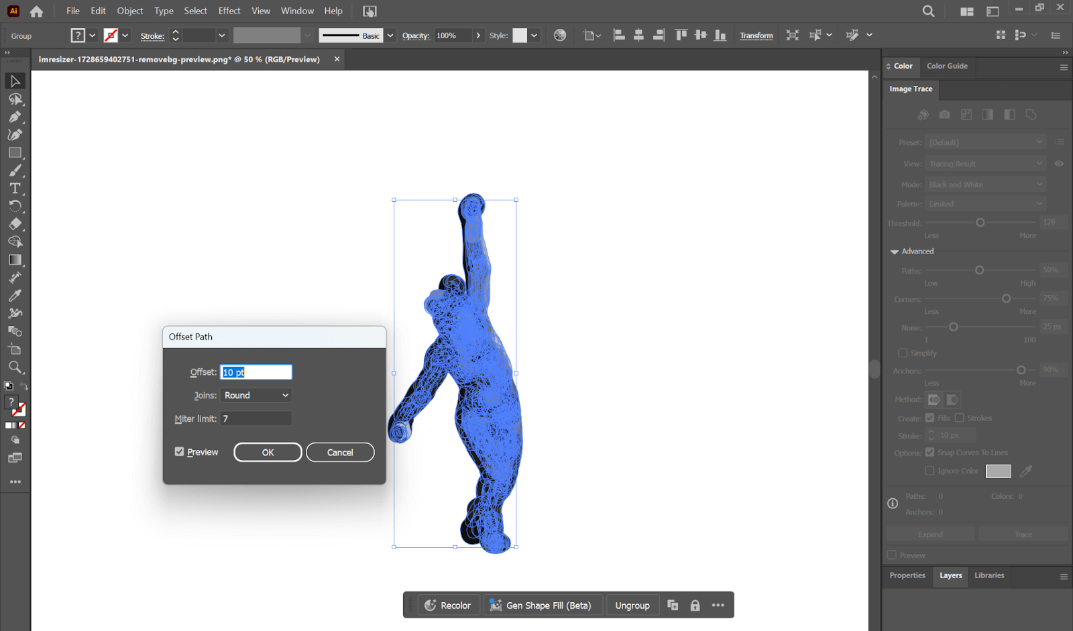Click Vertical Align Top icon
1073x631 pixels.
point(681,36)
